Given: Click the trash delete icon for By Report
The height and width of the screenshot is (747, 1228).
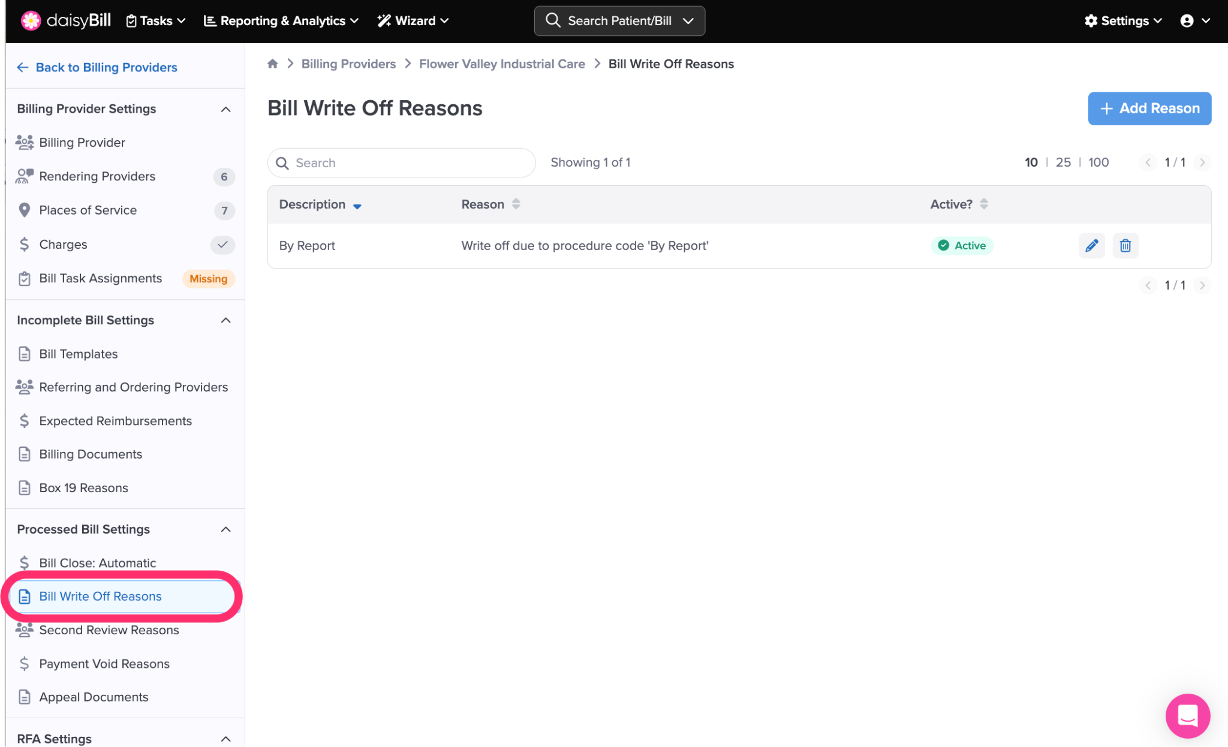Looking at the screenshot, I should click(x=1125, y=245).
